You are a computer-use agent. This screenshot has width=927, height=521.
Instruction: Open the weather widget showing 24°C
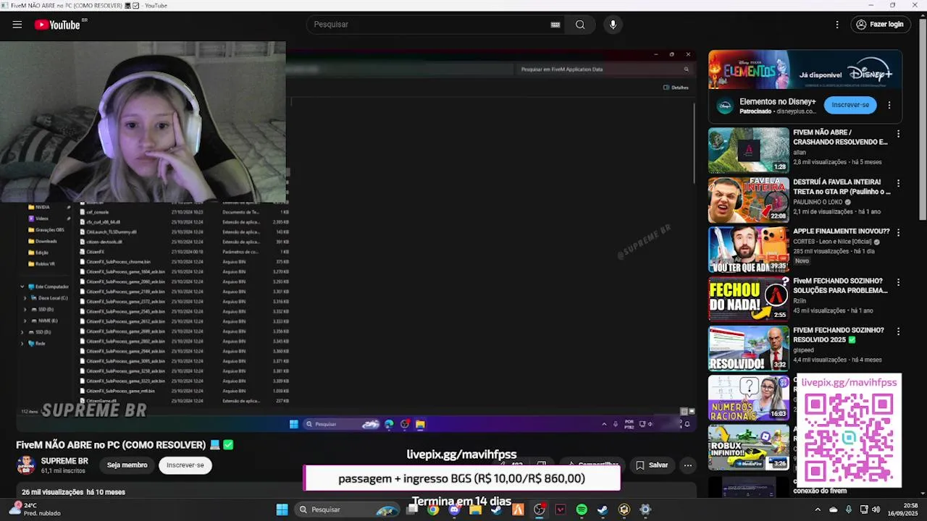click(35, 509)
